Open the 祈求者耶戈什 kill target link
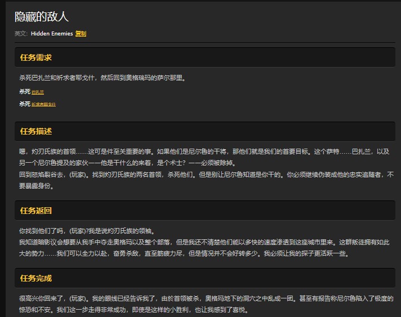This screenshot has width=401, height=317. [43, 104]
